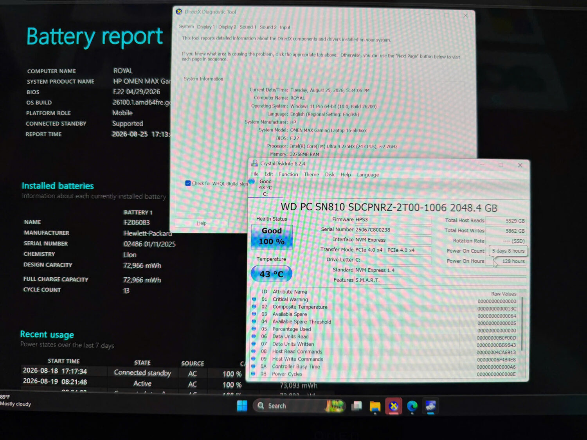Open the Disk menu in CrystalDiskInfo

330,174
